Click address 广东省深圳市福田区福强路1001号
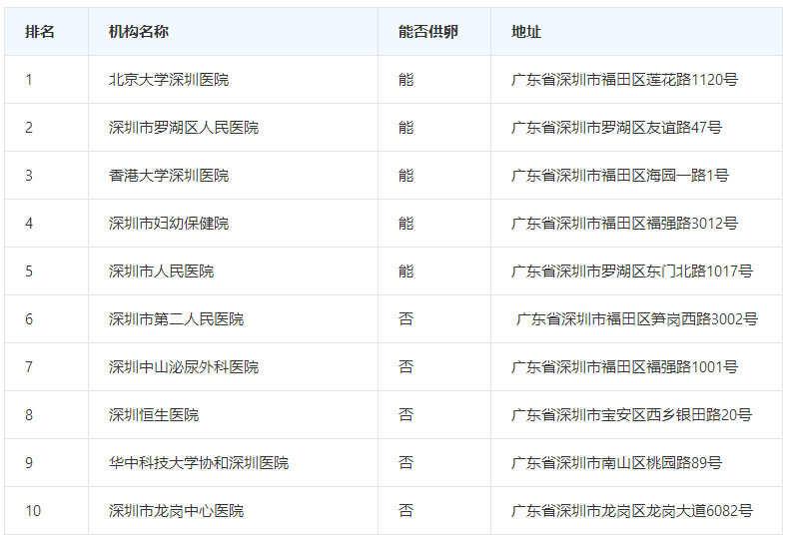The height and width of the screenshot is (542, 789). (x=624, y=367)
